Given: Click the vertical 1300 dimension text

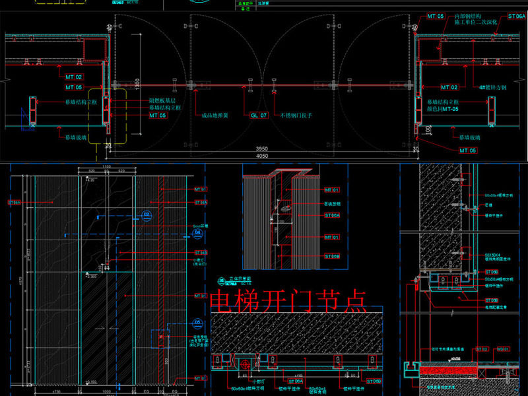Looking at the screenshot, I should [x=137, y=84].
